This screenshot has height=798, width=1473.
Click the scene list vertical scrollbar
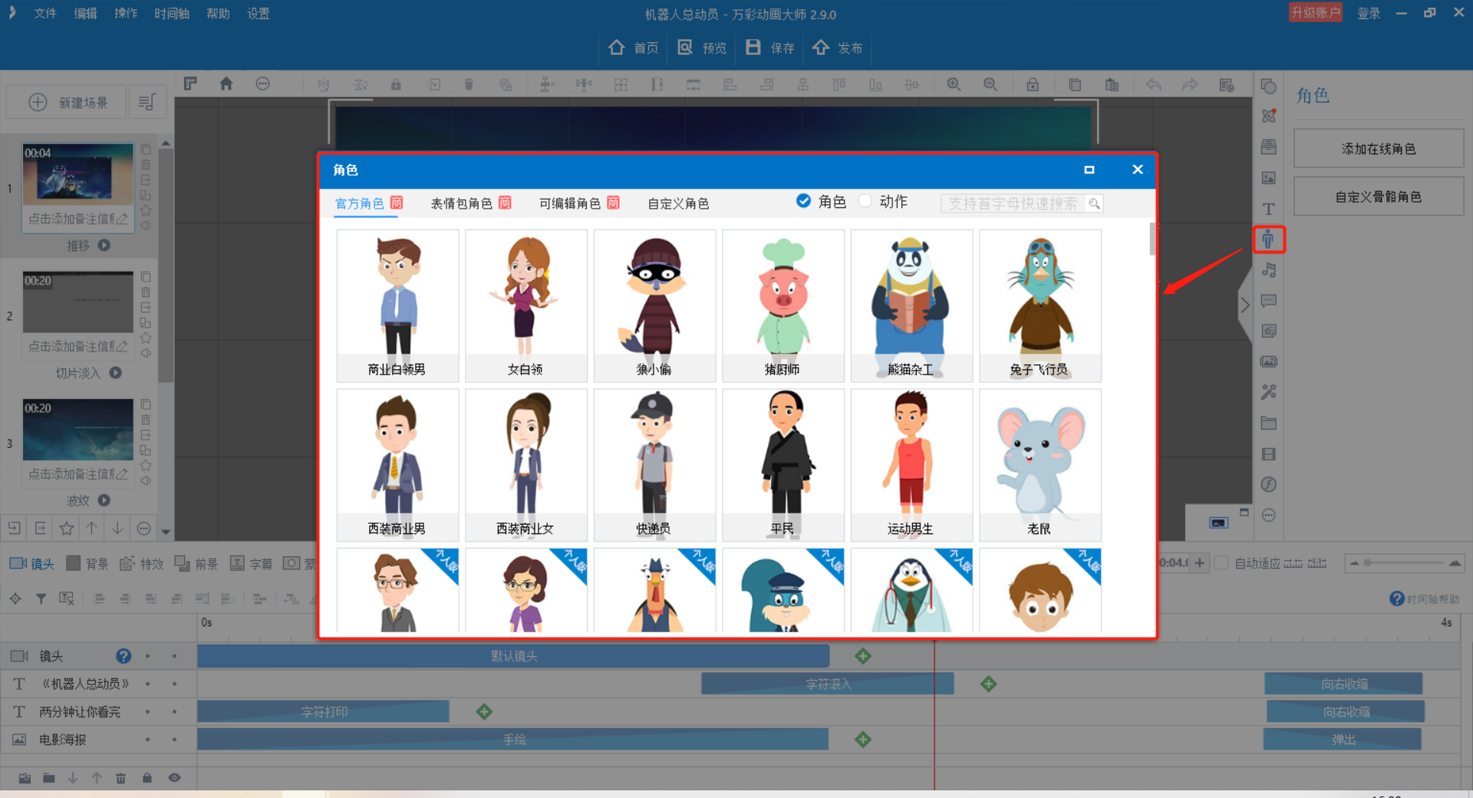pos(166,265)
